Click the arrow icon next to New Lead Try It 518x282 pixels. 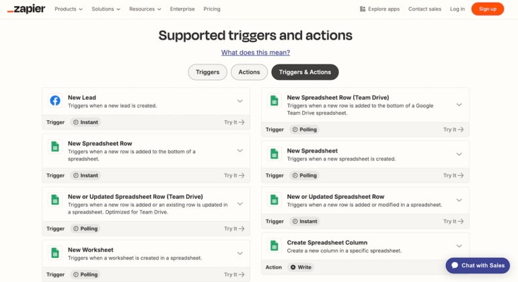coord(242,122)
